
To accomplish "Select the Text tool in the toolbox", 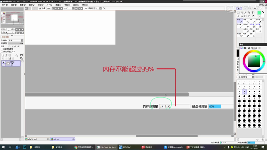I will coord(253,12).
